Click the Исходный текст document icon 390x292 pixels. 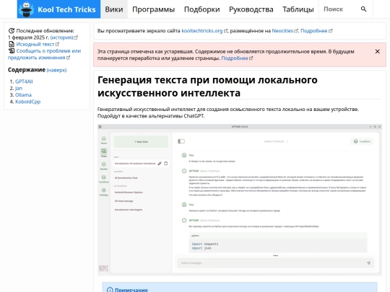pos(12,44)
